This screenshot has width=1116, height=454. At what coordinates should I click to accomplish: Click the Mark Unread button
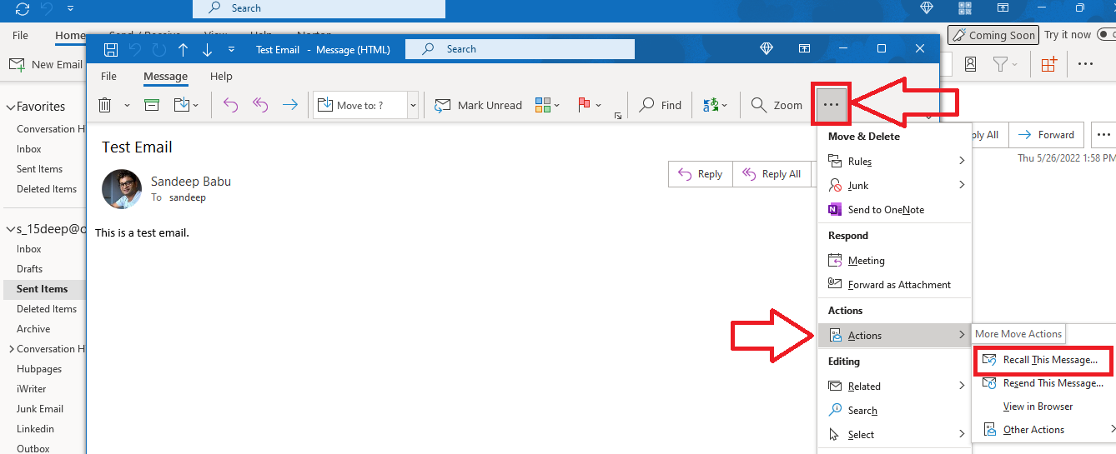click(478, 105)
